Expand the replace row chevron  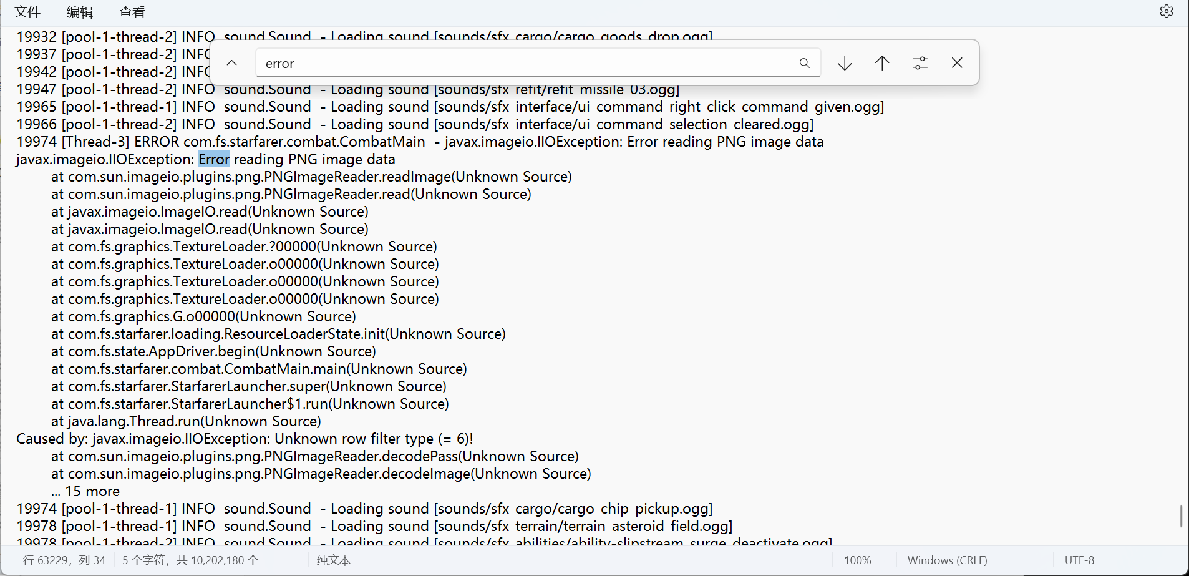232,63
